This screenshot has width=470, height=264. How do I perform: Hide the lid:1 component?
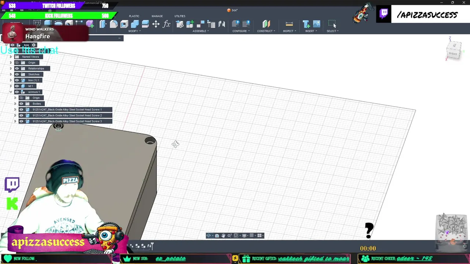coord(17,86)
